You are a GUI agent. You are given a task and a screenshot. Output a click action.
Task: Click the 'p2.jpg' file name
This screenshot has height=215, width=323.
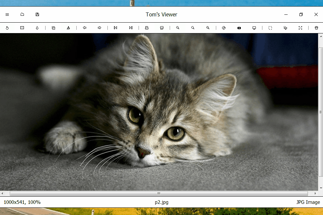161,202
